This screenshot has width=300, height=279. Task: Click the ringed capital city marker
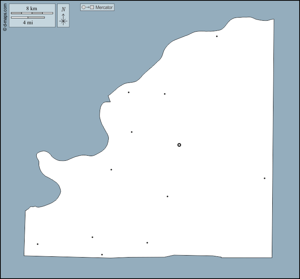pyautogui.click(x=179, y=145)
